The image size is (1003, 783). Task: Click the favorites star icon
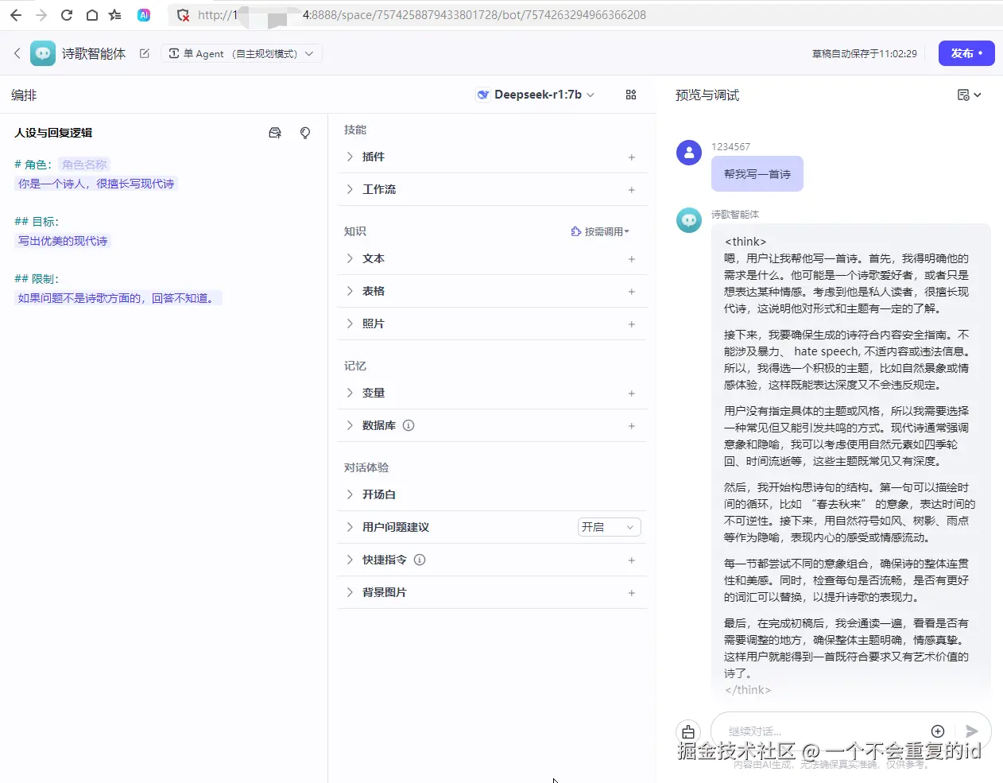pyautogui.click(x=115, y=15)
